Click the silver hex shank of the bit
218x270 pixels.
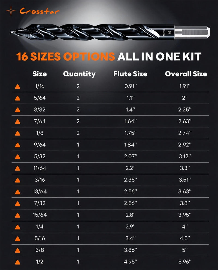(192, 32)
